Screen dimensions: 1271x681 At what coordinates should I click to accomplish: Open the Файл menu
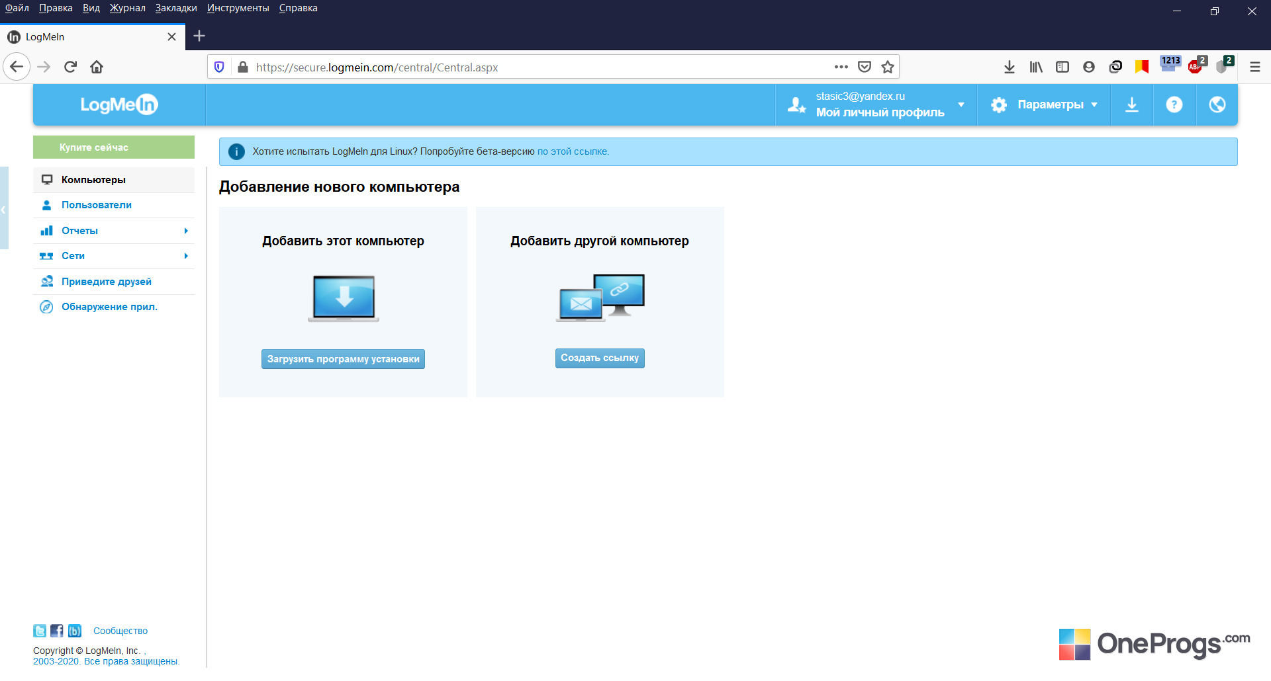pyautogui.click(x=17, y=8)
